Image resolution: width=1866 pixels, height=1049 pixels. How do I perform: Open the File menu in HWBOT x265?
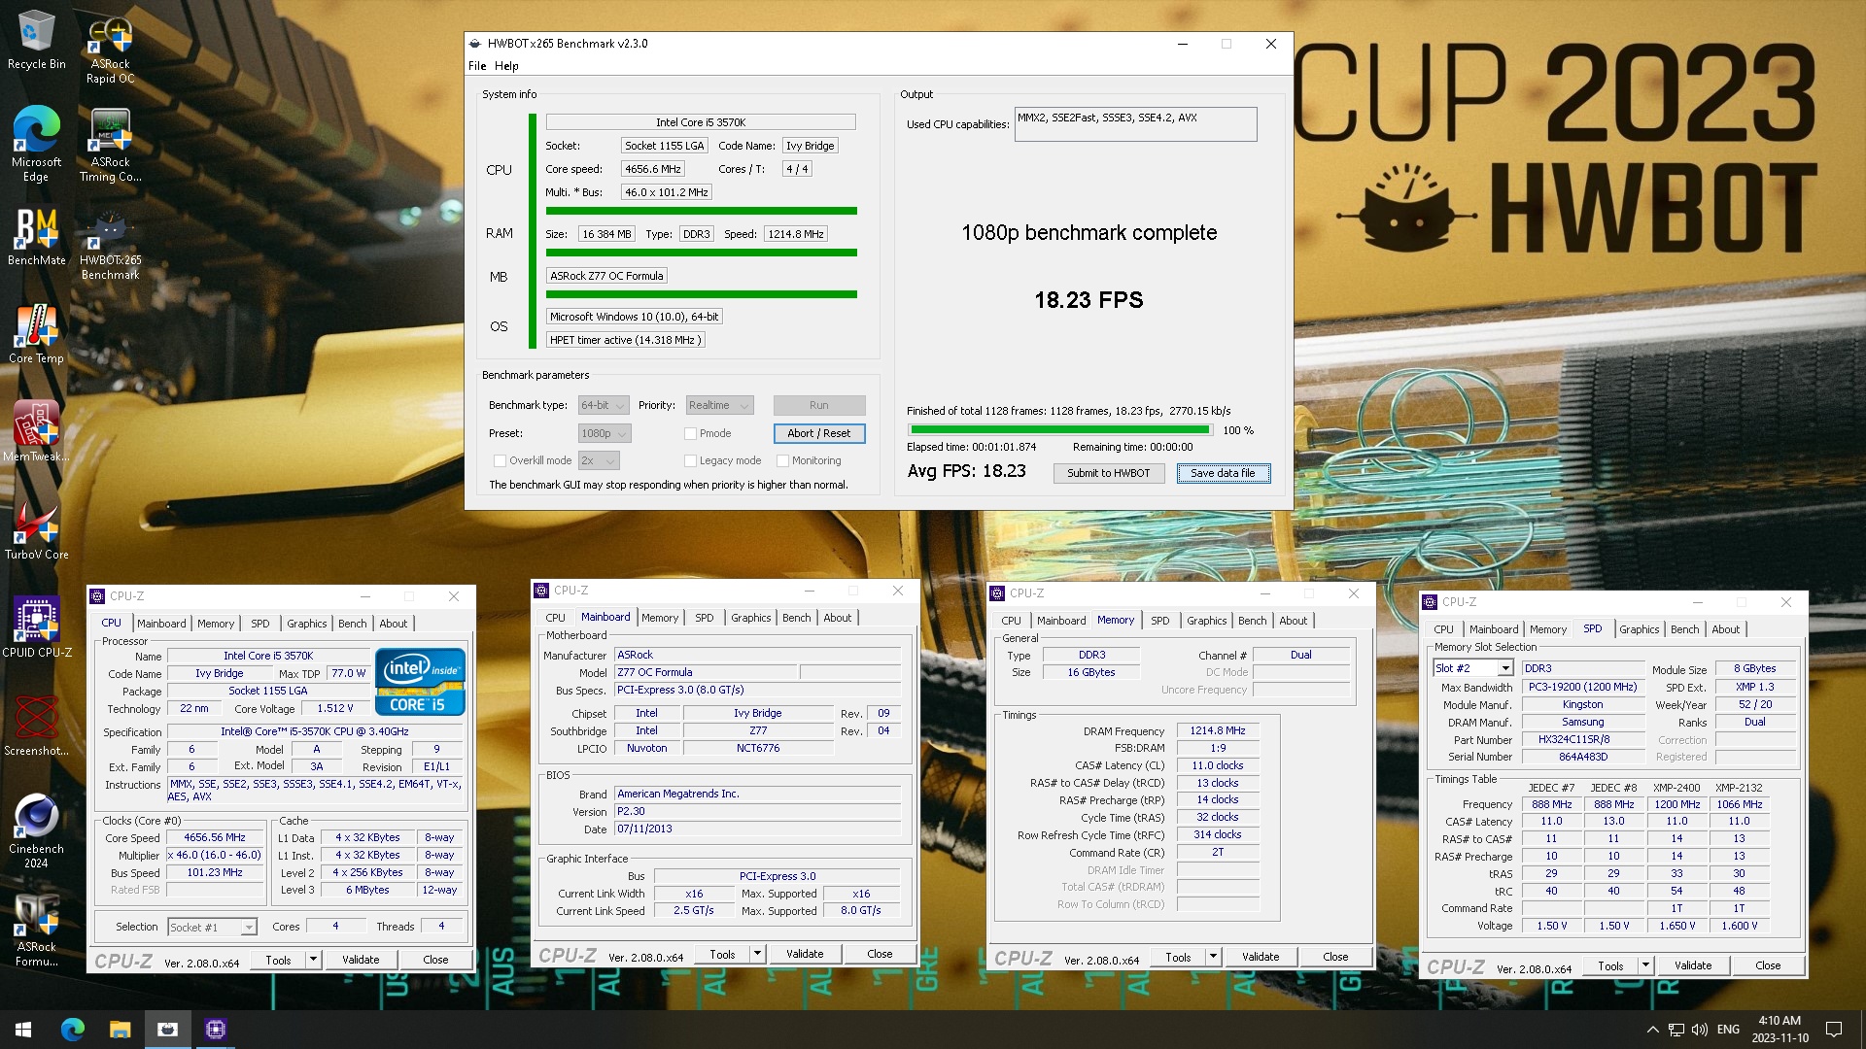pos(477,66)
